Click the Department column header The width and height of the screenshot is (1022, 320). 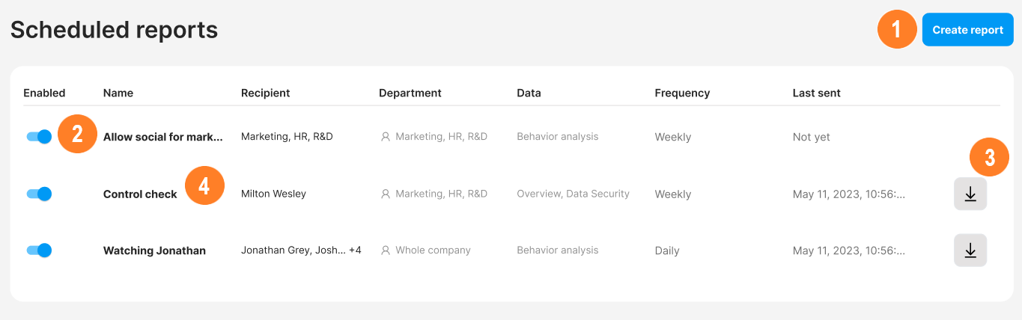[x=410, y=93]
